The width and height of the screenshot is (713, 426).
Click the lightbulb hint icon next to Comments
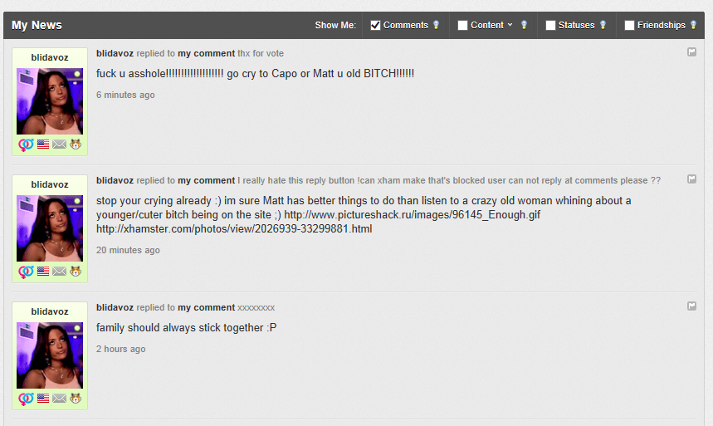436,25
